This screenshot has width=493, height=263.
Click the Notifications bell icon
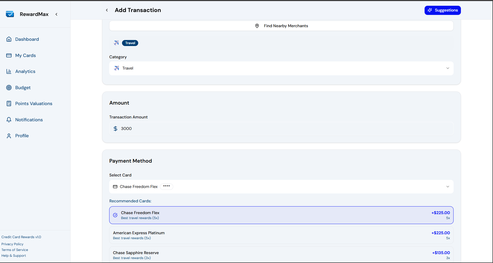9,120
